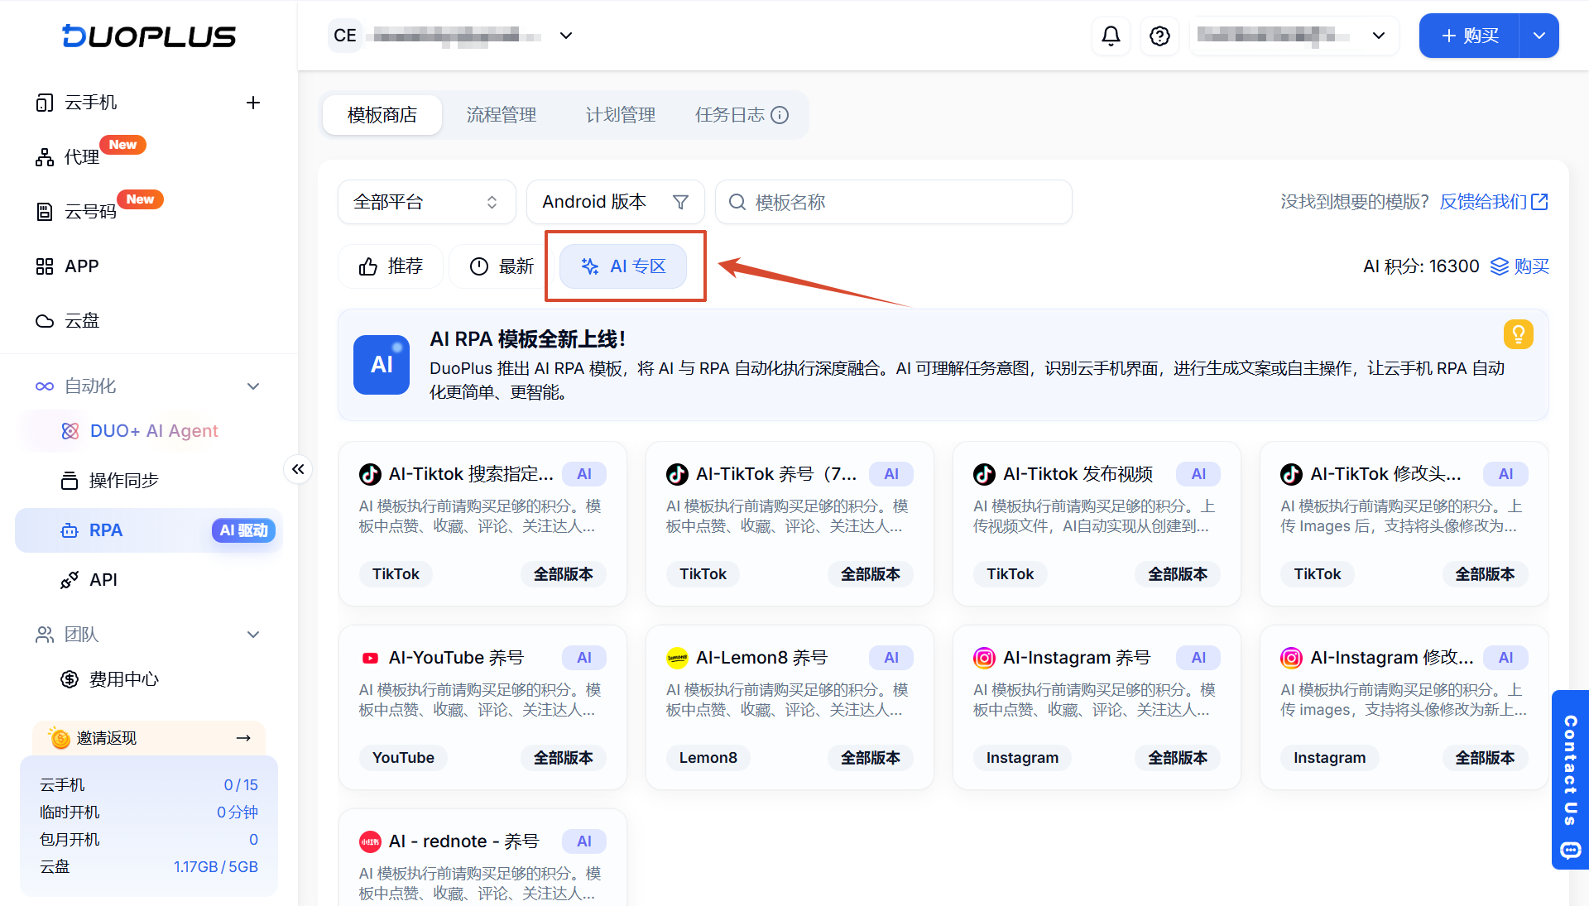This screenshot has height=906, width=1589.
Task: Click the YouTube tag on AI-YouTube card
Action: click(403, 758)
